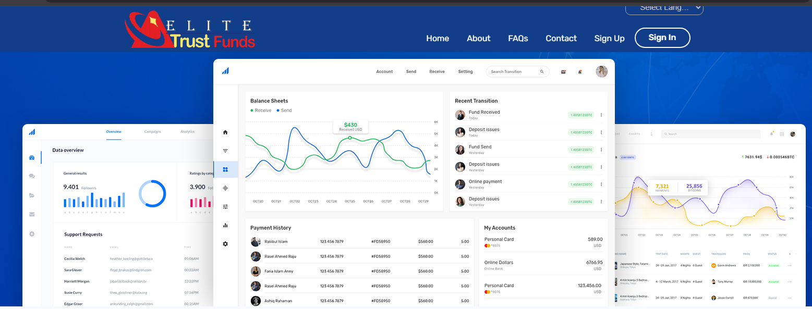Select the Online Dollars account
Screen dimensions: 812x309
coord(543,265)
